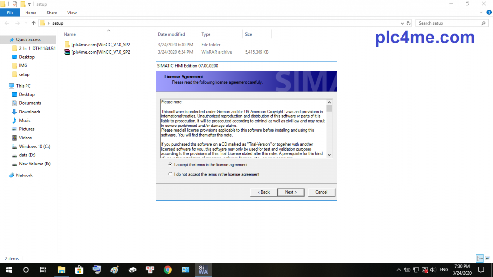Viewport: 493px width, 277px height.
Task: Switch to the View ribbon tab
Action: (x=72, y=13)
